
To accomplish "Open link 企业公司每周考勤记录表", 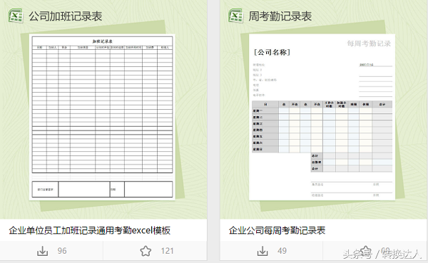I will click(x=277, y=230).
